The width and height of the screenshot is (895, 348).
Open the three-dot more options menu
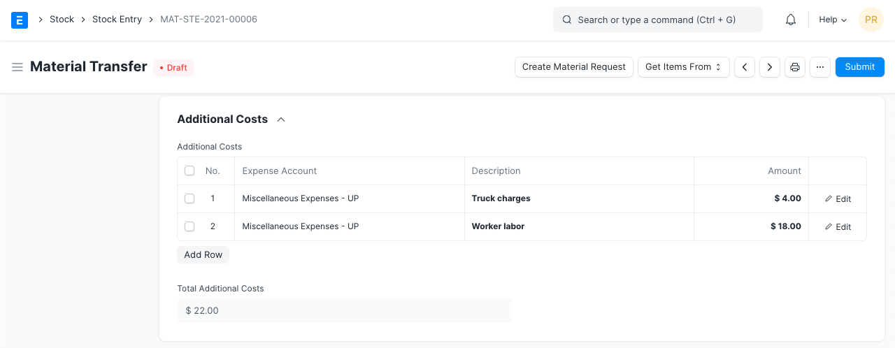click(x=820, y=67)
